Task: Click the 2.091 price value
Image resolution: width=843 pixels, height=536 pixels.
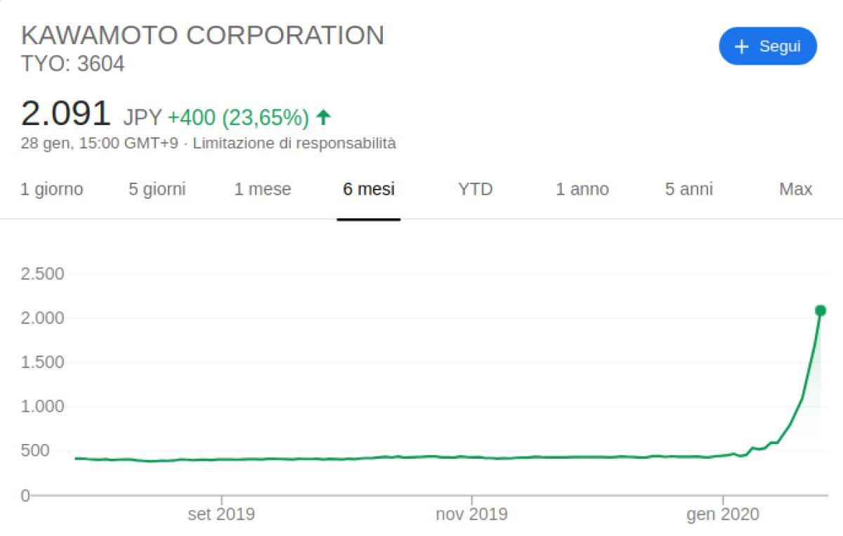Action: 66,114
